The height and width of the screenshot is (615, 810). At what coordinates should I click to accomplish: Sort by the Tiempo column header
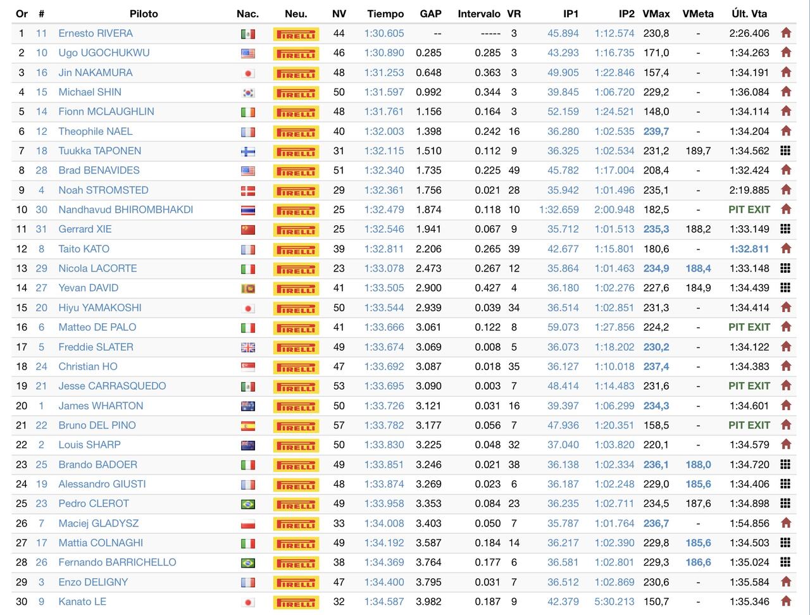tap(385, 13)
